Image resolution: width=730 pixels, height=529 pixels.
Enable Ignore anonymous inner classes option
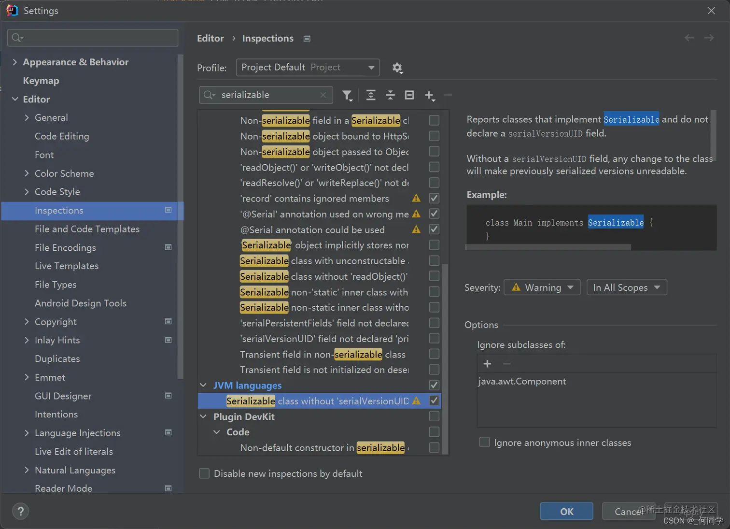(484, 443)
